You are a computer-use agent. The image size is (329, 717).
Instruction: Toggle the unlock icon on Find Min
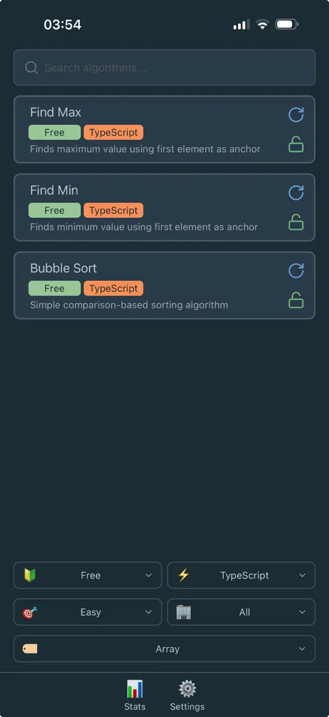coord(296,222)
